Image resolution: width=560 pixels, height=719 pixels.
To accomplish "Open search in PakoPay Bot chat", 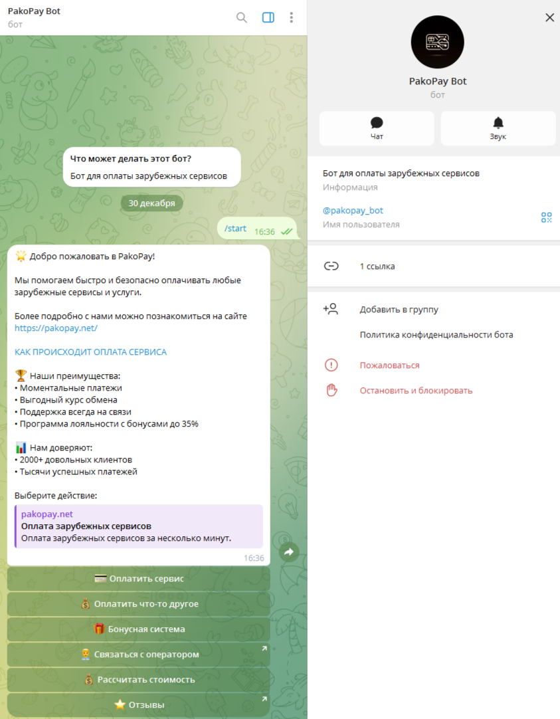I will (x=242, y=17).
